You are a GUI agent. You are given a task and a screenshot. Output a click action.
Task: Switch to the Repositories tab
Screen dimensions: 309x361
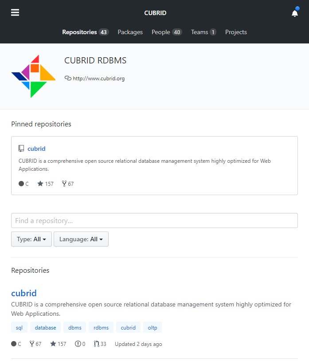(85, 32)
